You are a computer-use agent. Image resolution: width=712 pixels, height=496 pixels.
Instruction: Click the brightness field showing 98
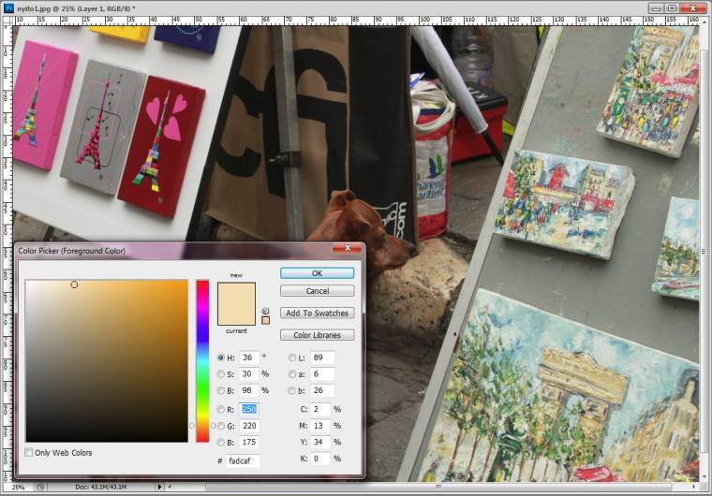point(249,390)
